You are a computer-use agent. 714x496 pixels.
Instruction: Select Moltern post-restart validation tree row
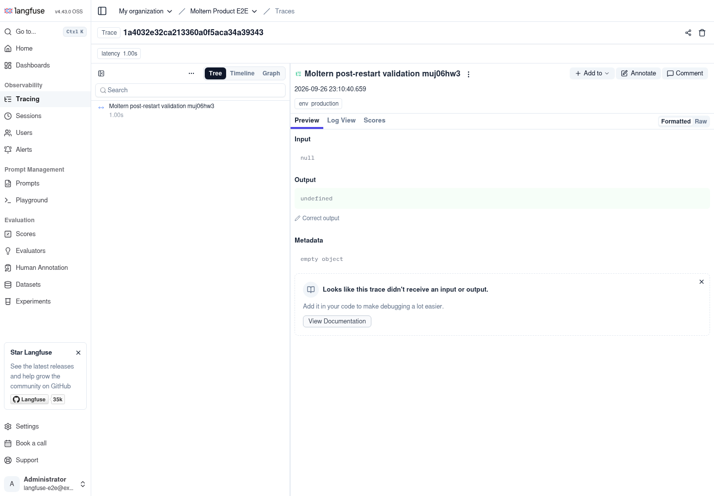coord(190,111)
